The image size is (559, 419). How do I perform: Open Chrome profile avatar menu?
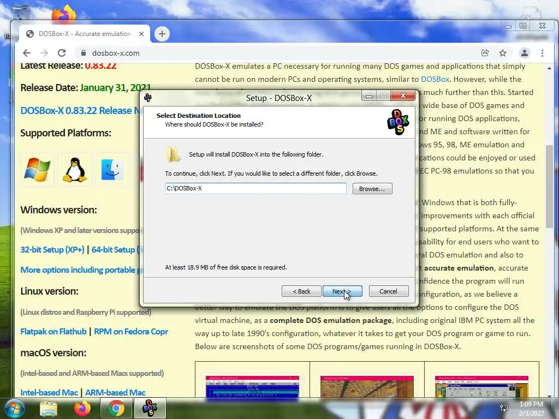pyautogui.click(x=525, y=53)
